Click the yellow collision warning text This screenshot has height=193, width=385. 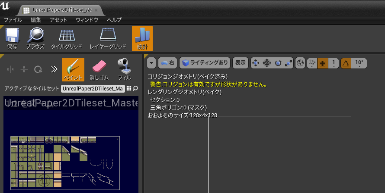(x=209, y=84)
